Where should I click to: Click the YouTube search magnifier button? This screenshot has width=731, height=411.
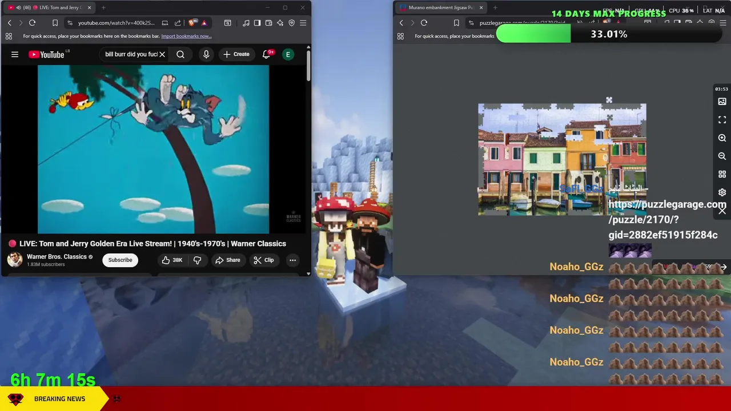coord(180,54)
